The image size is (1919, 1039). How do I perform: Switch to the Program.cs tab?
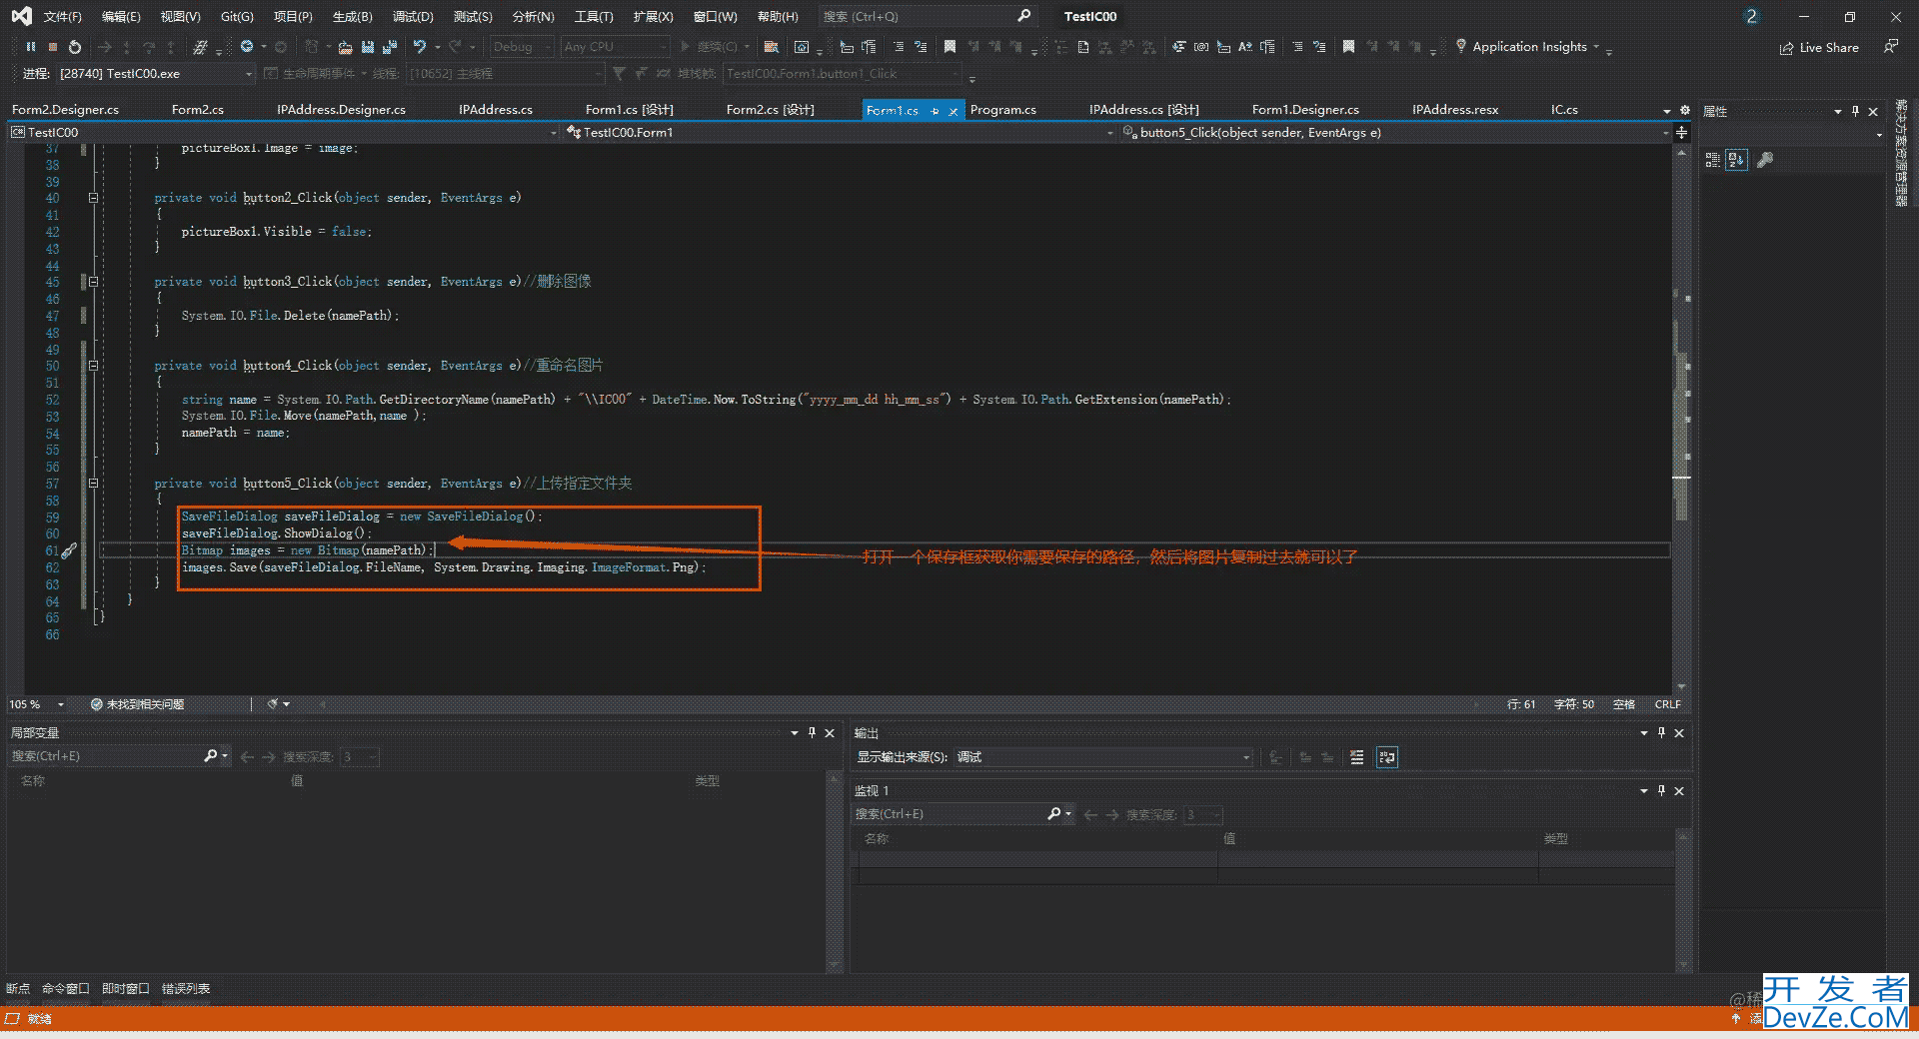pos(1002,110)
